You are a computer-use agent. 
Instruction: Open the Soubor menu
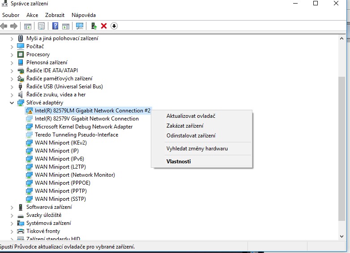tap(11, 15)
